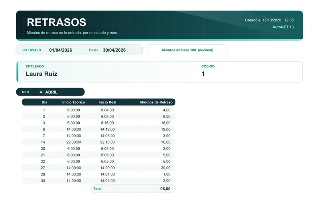Select real start time 14:20:00
Screen dimensions: 319x205
click(107, 168)
